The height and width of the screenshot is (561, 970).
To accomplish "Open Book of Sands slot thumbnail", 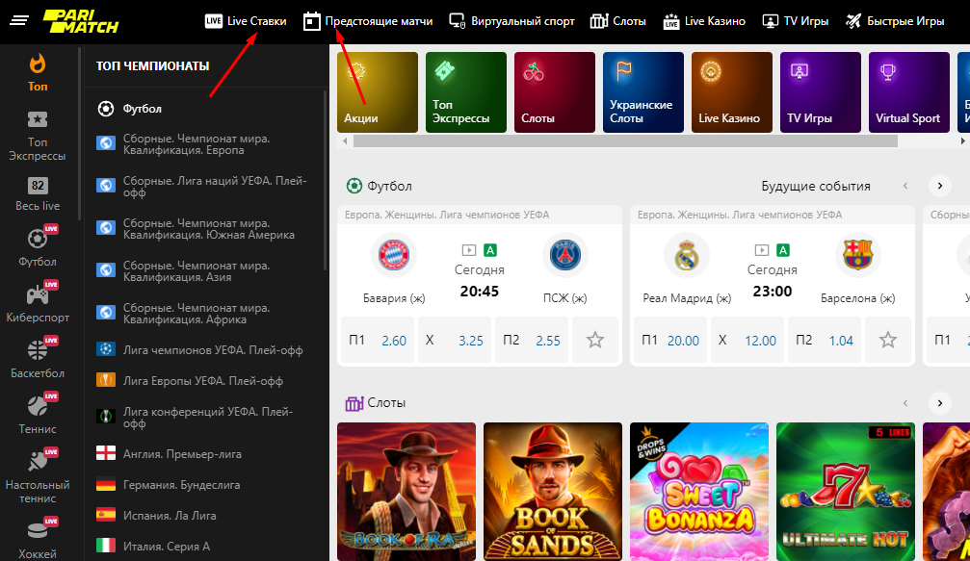I will pyautogui.click(x=553, y=492).
